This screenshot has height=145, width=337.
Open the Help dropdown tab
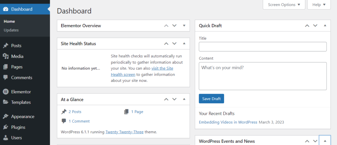point(319,5)
